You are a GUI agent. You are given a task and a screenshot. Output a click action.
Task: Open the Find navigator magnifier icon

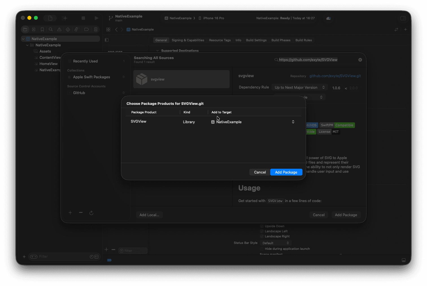(51, 29)
